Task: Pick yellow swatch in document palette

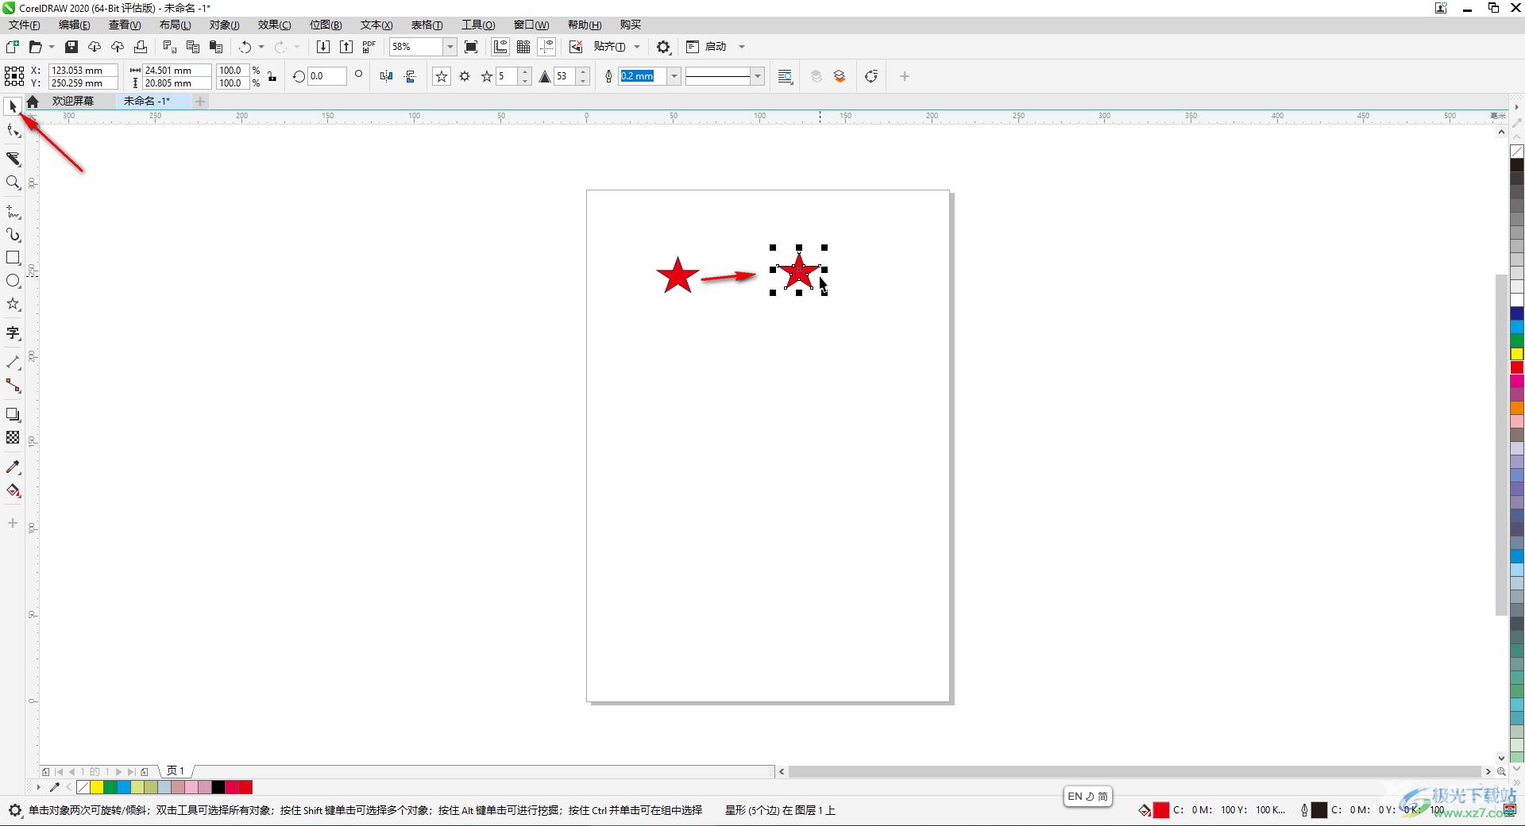Action: (x=96, y=787)
